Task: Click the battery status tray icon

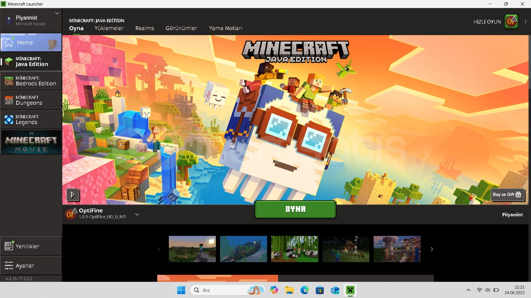Action: click(496, 290)
